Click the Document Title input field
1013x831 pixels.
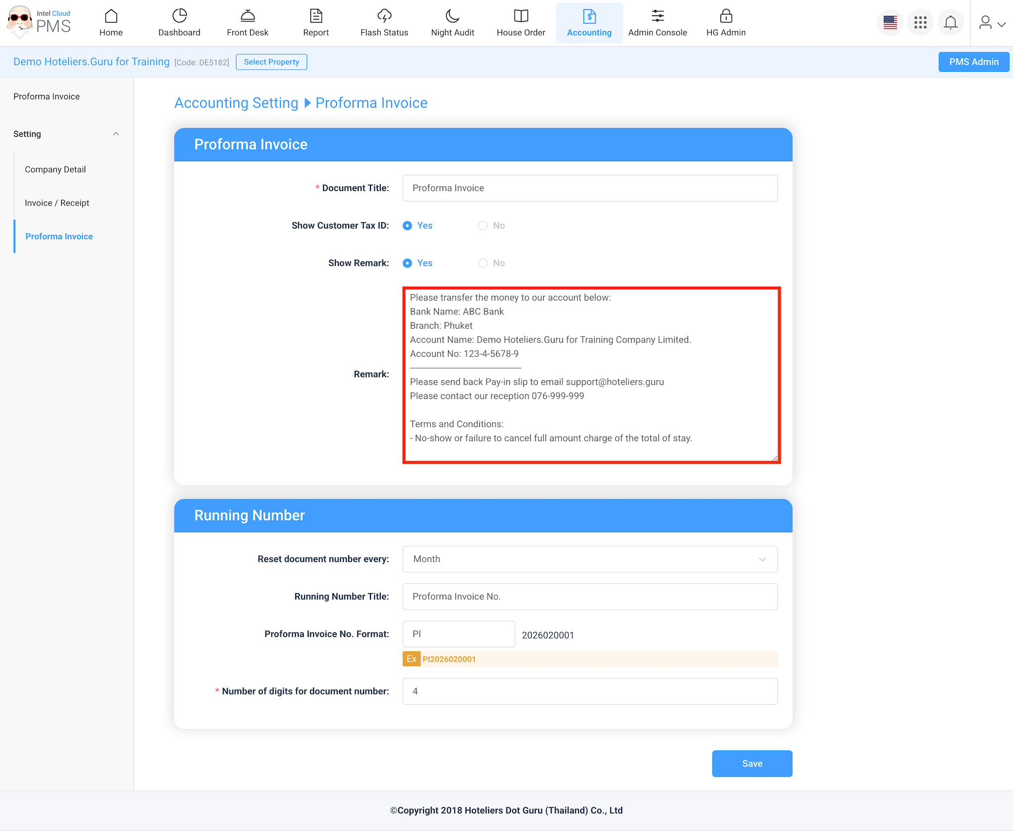point(590,188)
